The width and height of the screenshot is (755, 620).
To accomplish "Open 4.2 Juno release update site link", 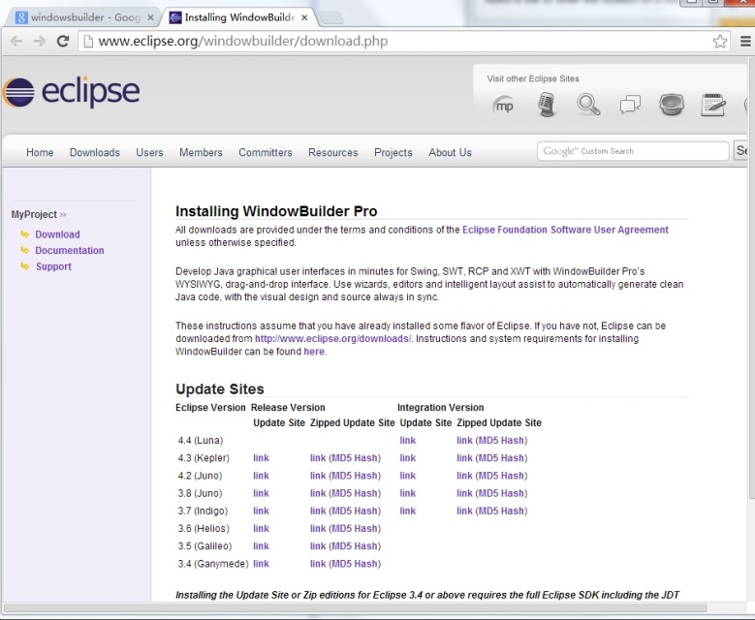I will tap(261, 476).
